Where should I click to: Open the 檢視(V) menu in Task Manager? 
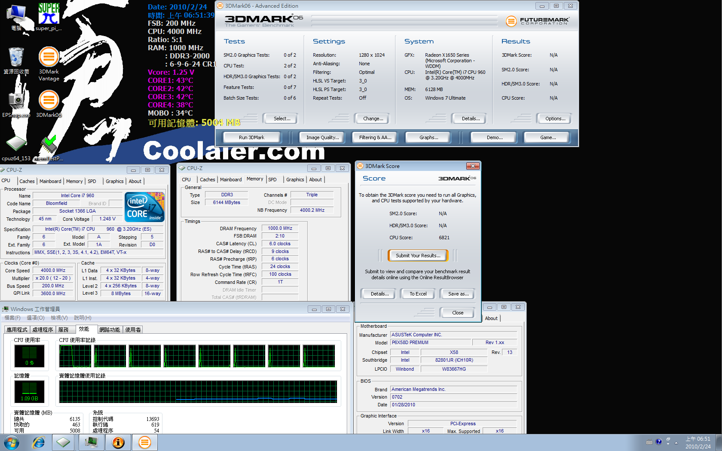(59, 318)
